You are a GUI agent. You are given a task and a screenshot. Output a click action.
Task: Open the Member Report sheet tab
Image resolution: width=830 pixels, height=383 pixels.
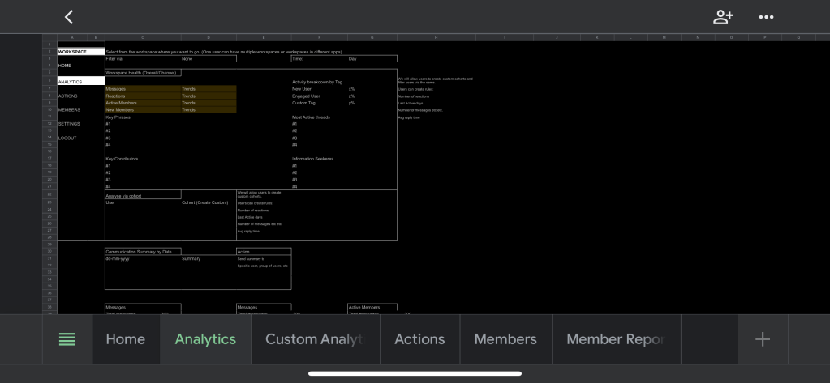click(x=615, y=339)
